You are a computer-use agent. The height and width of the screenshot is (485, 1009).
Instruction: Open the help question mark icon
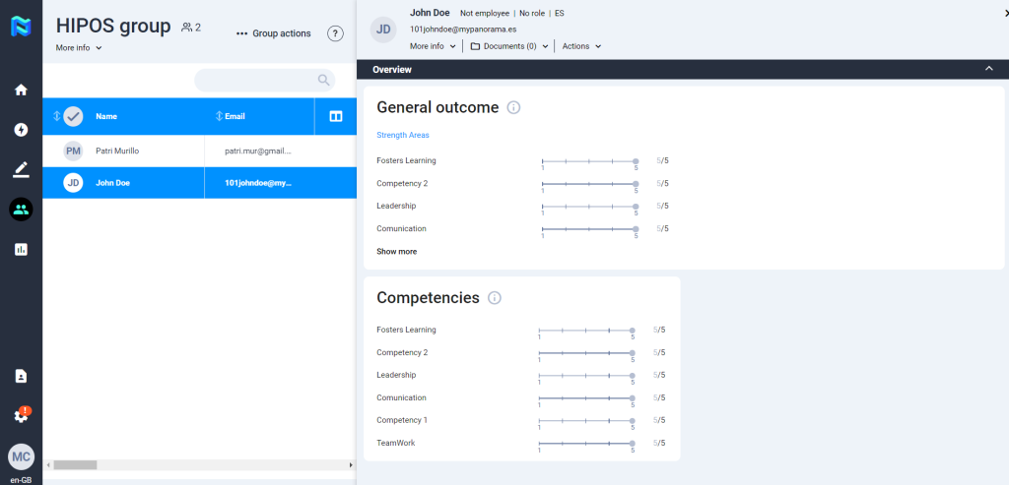[x=335, y=33]
